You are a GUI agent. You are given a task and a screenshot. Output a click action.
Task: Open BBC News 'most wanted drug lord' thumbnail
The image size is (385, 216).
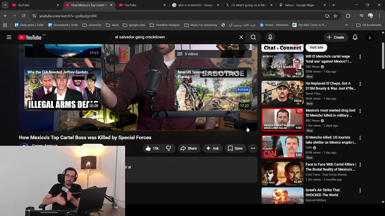pos(282,120)
